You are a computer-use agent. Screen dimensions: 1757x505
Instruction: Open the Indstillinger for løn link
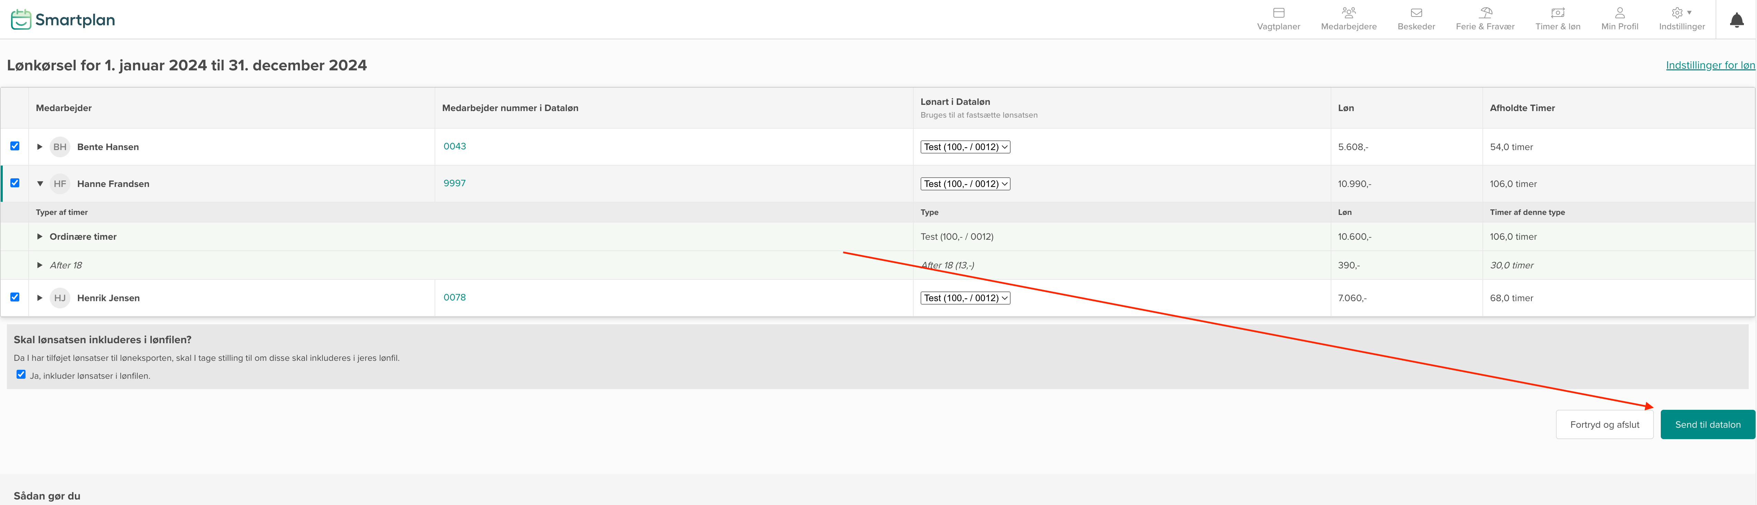(1710, 66)
